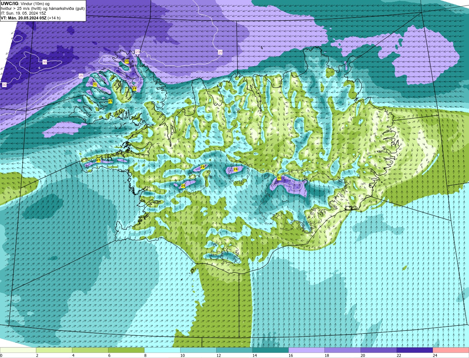Viewport: 469px width, 358px height.
Task: Click the legend tick label '8'
Action: click(x=145, y=355)
